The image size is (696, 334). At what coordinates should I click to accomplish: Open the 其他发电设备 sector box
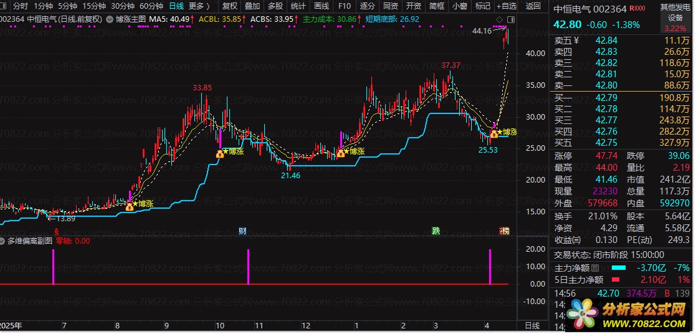point(675,18)
